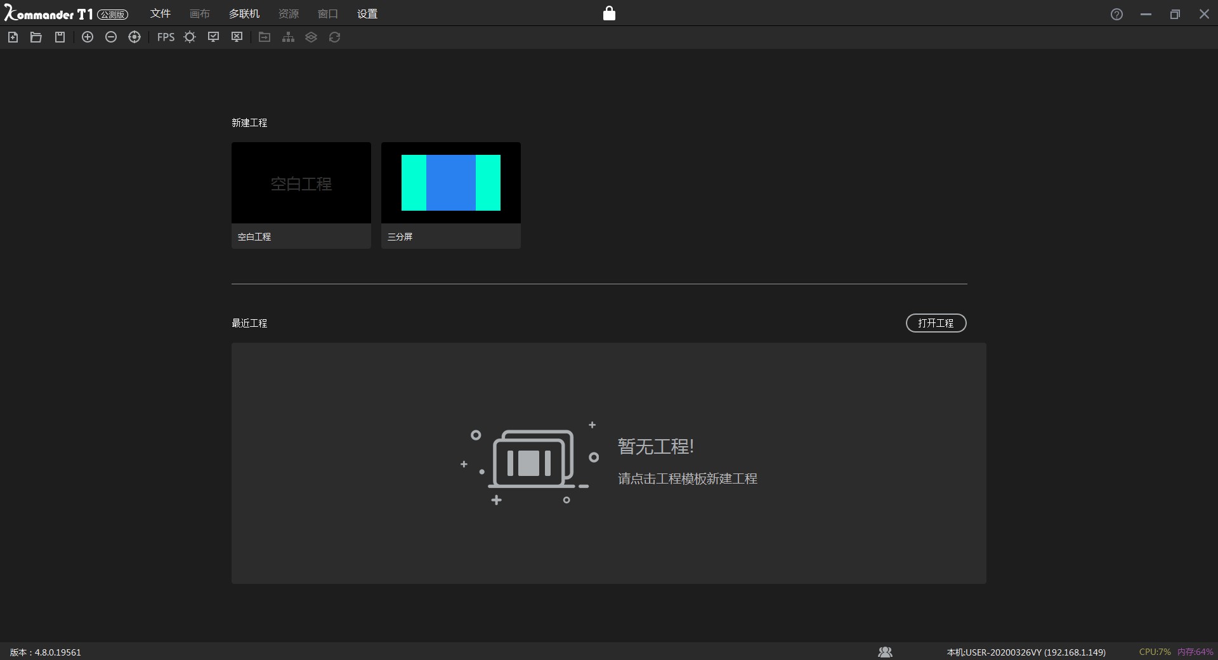The image size is (1218, 660).
Task: Click the brightness sun icon
Action: pyautogui.click(x=190, y=37)
